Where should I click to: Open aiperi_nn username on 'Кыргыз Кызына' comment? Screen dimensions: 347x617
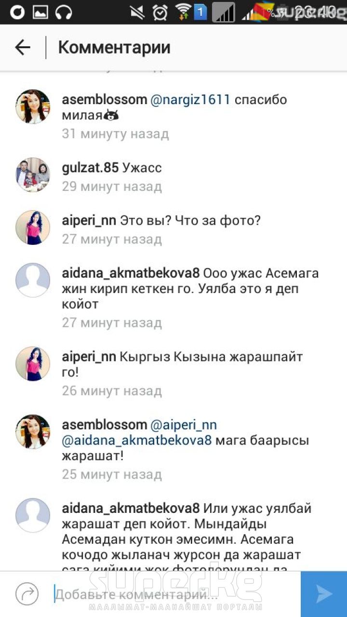(89, 357)
